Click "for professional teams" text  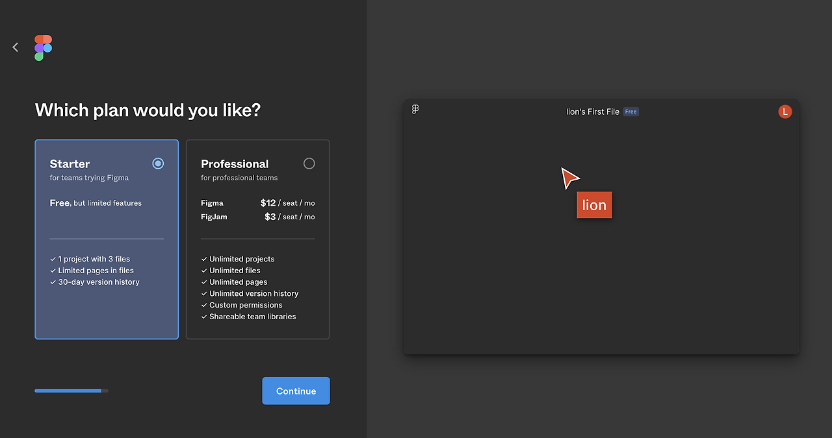pyautogui.click(x=239, y=178)
